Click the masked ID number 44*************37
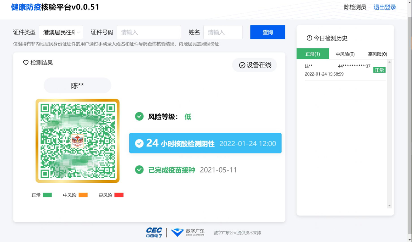412x242 pixels. coord(354,66)
